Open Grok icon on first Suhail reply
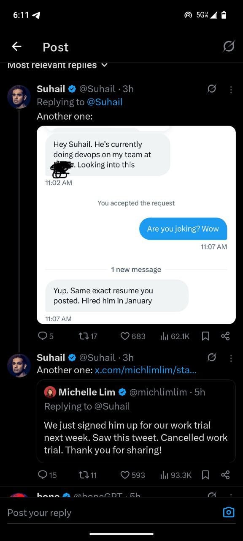This screenshot has width=243, height=541. [x=212, y=89]
